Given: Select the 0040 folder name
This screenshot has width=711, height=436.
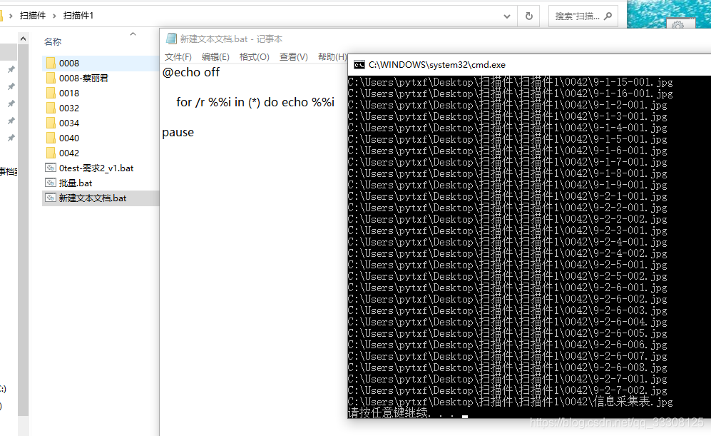Looking at the screenshot, I should pos(69,138).
